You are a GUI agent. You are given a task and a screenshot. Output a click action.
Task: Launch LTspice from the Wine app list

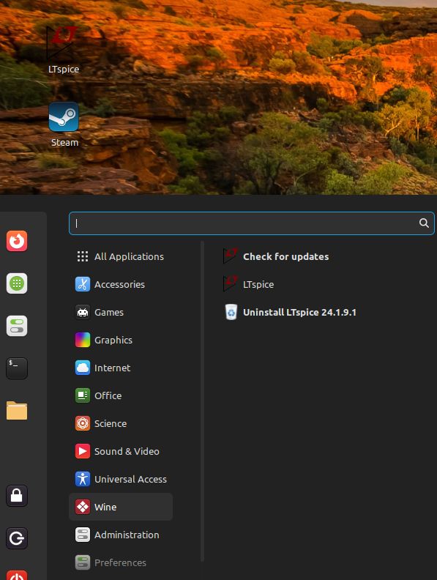258,284
